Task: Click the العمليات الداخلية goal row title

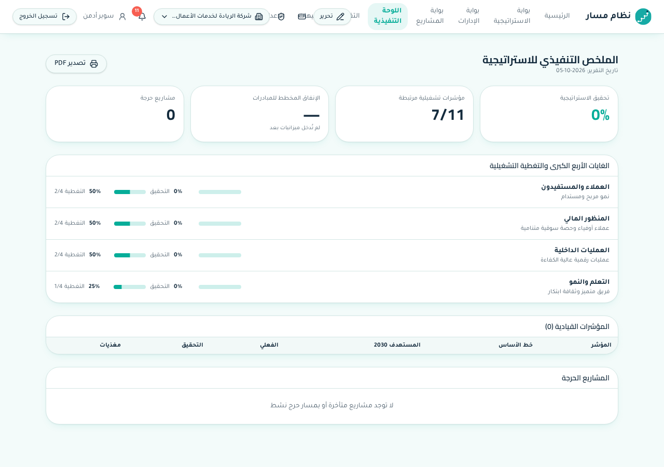Action: [582, 250]
